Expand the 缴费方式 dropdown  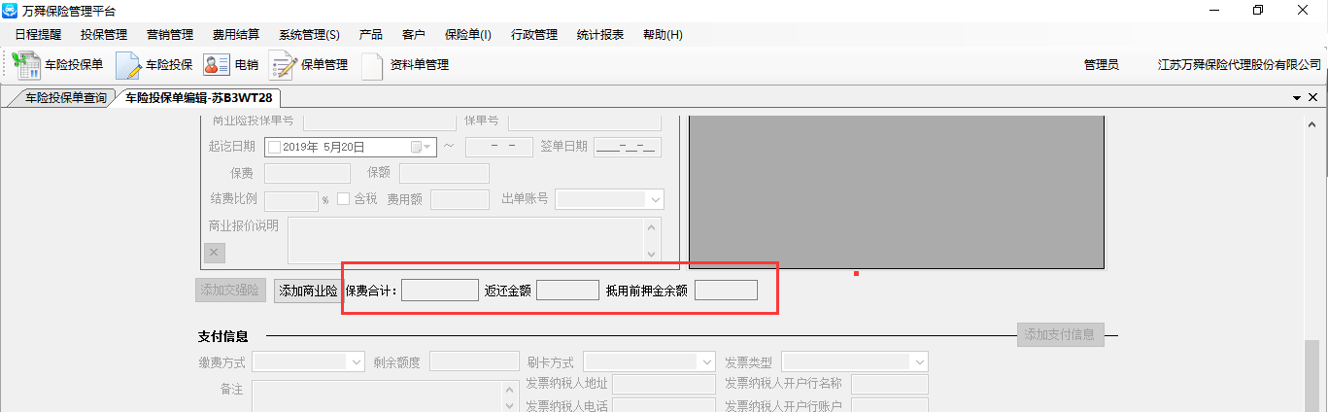click(356, 361)
